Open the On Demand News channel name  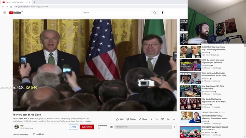pos(208,133)
